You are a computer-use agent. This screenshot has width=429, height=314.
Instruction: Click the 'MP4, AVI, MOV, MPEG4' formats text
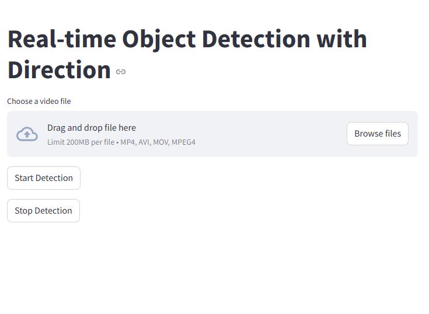158,142
